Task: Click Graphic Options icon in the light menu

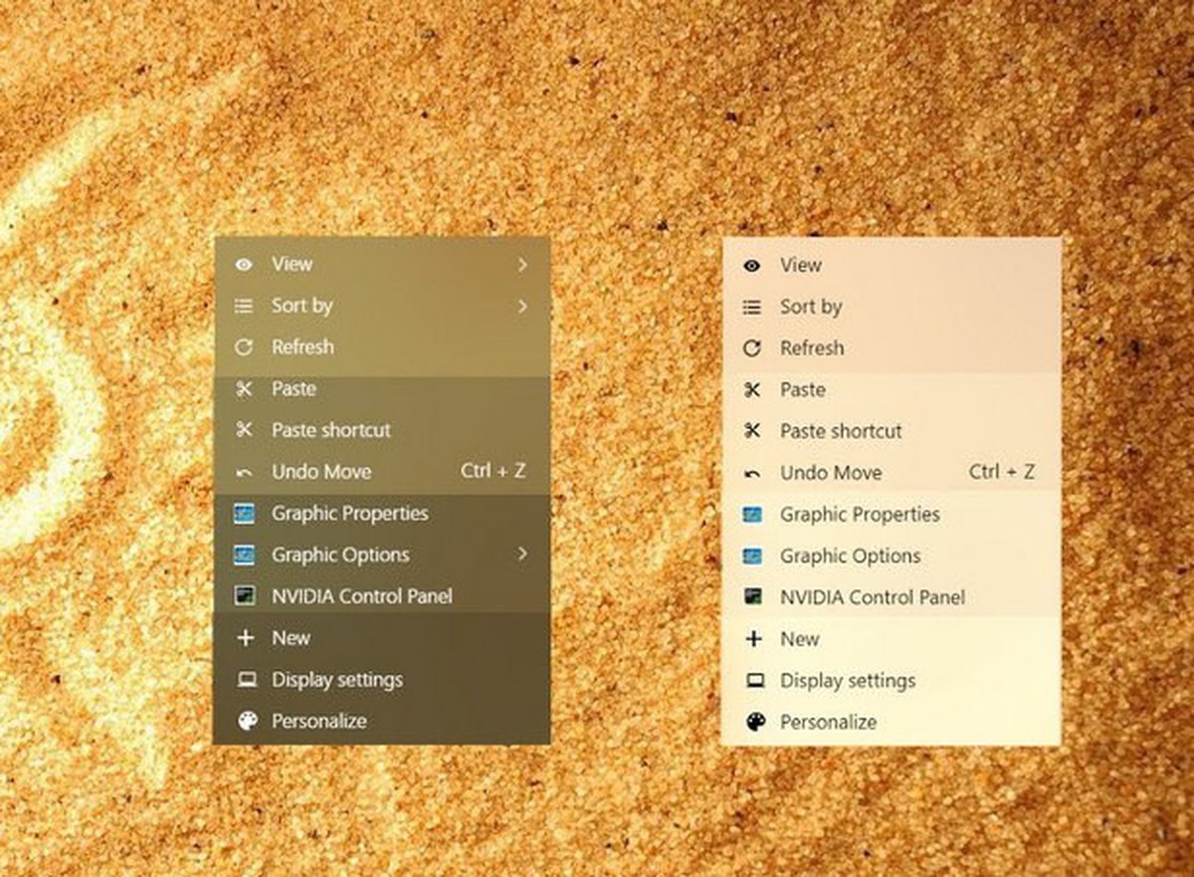Action: 752,555
